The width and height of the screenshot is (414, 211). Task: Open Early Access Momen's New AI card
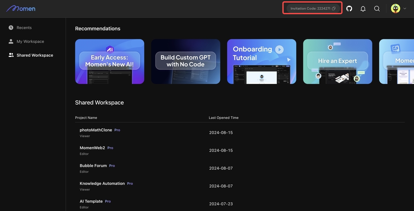coord(110,61)
